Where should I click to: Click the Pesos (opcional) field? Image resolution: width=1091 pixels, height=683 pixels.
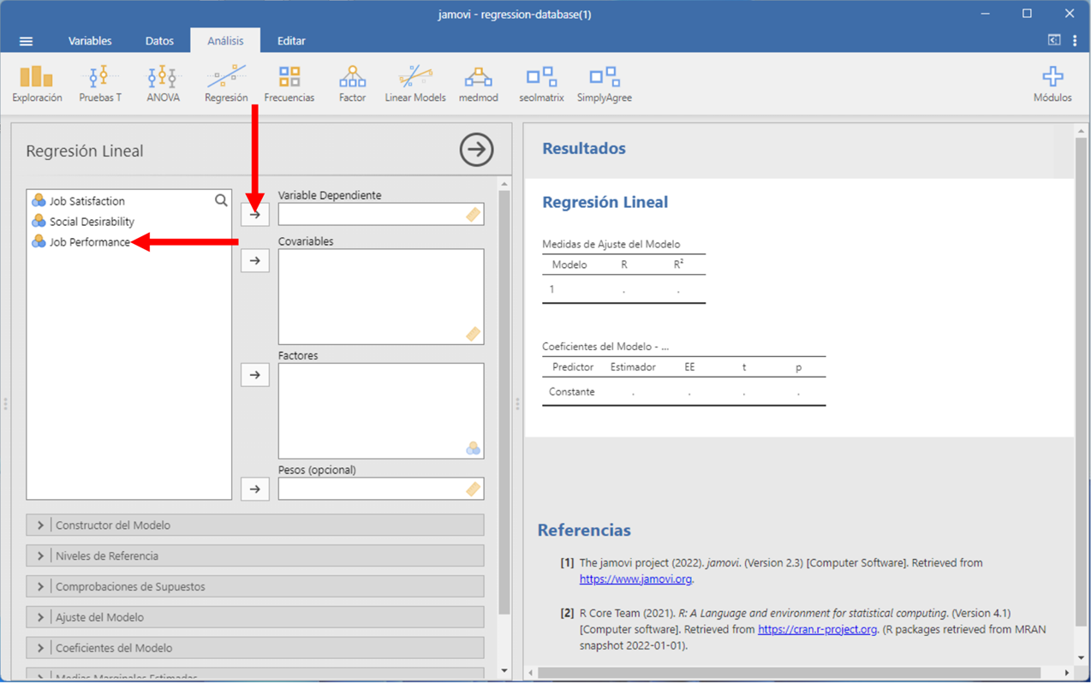coord(372,489)
